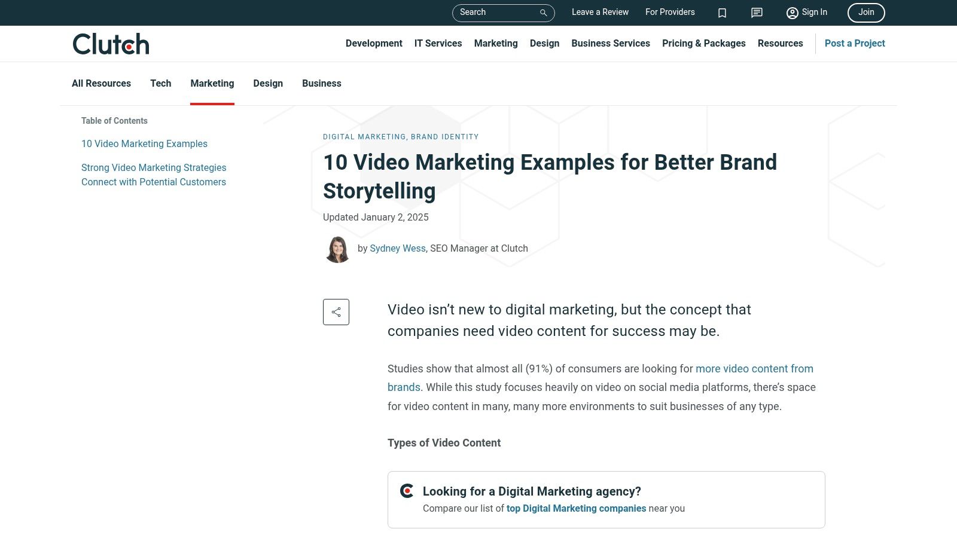
Task: Open the messages chat icon
Action: tap(757, 13)
